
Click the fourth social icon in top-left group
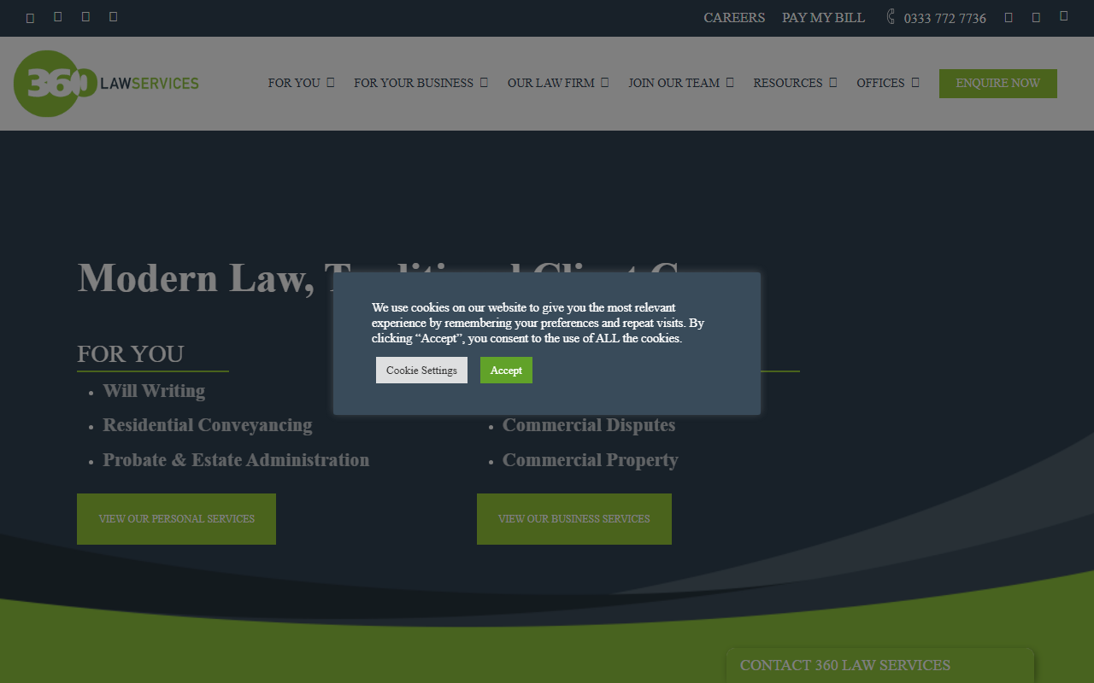[x=114, y=16]
